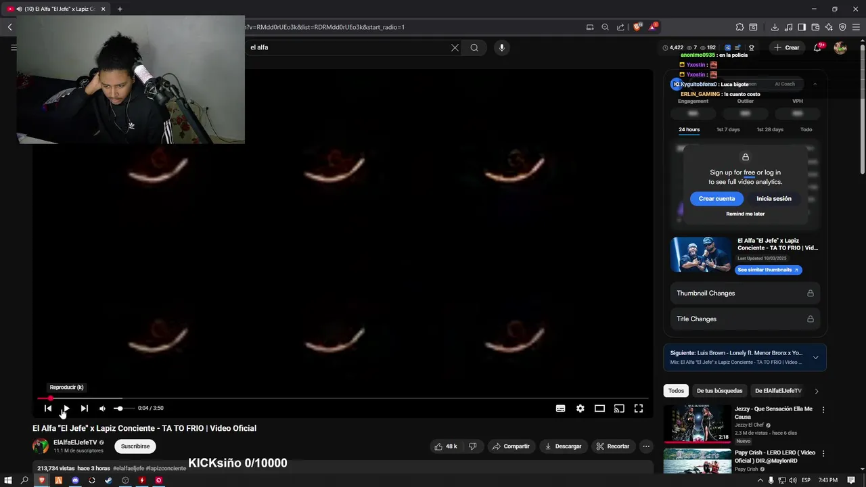This screenshot has height=487, width=866.
Task: Open Brave Rewards triangle icon
Action: point(652,27)
